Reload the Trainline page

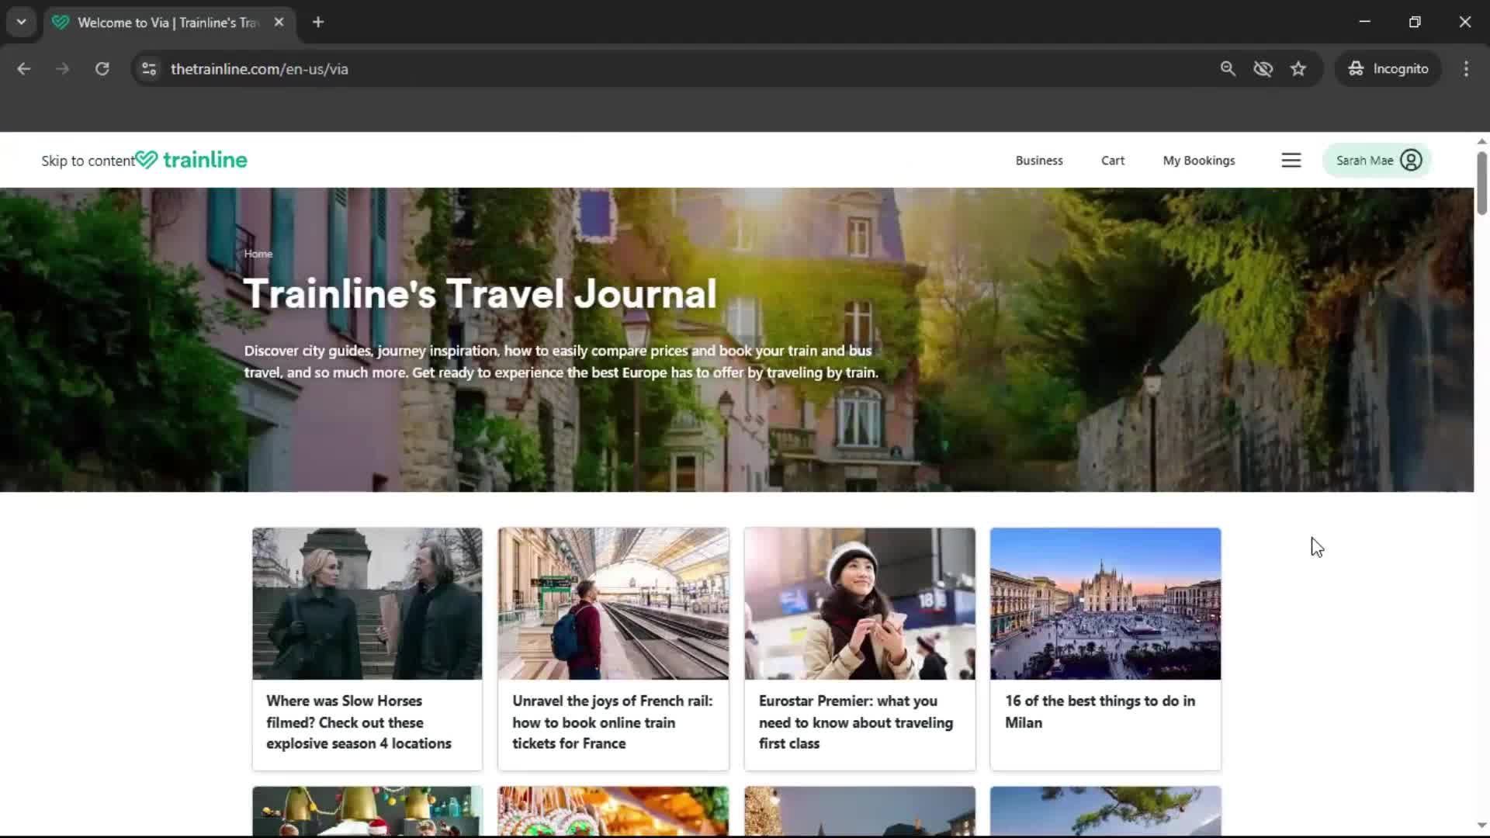102,68
